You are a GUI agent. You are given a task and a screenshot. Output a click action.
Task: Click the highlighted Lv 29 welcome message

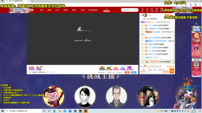click(157, 62)
